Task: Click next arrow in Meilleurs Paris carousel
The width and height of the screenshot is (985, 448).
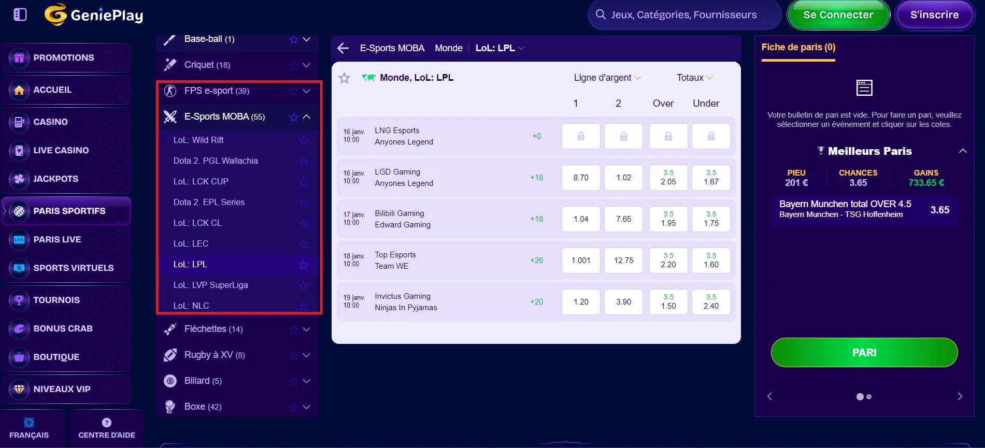Action: pyautogui.click(x=960, y=396)
